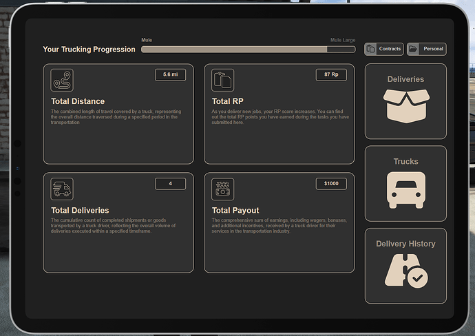Click the Total Payout description text
This screenshot has width=475, height=336.
(x=279, y=226)
